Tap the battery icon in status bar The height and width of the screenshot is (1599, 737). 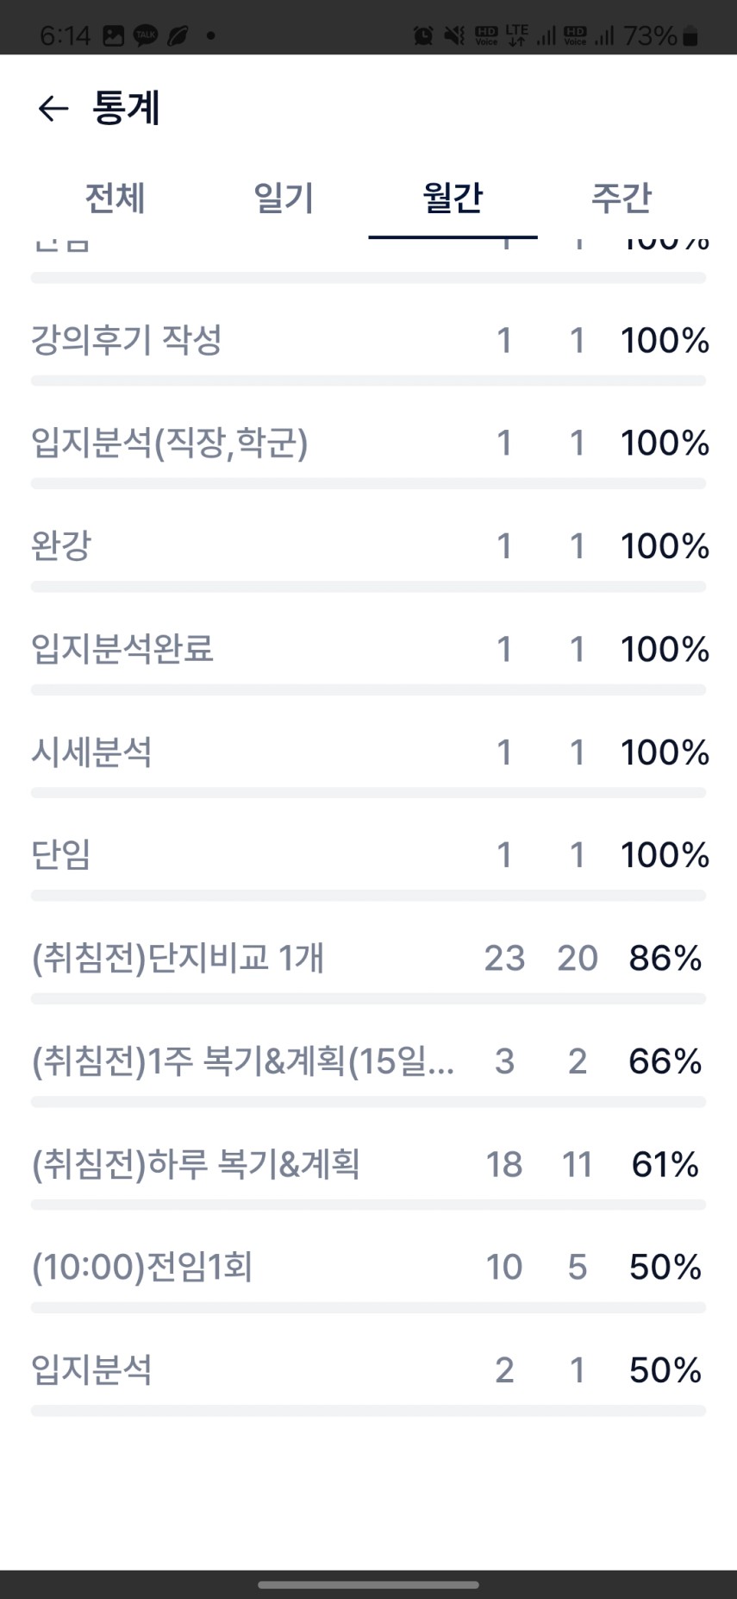690,35
